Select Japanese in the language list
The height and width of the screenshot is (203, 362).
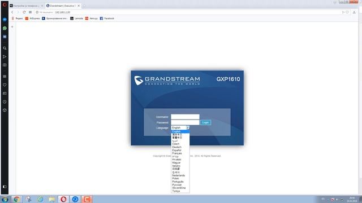pyautogui.click(x=180, y=169)
